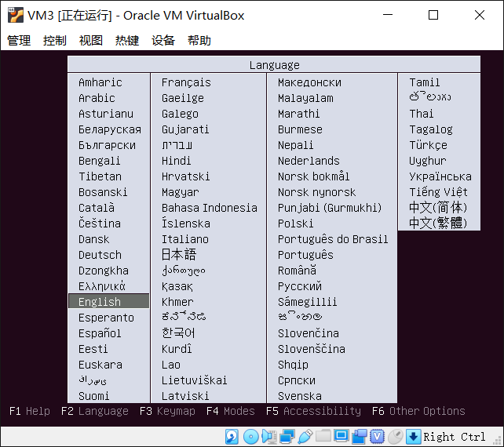The image size is (504, 447).
Task: Click F5 Accessibility option
Action: 313,411
